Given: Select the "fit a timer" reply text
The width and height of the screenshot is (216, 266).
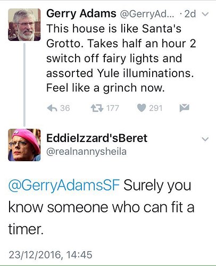Looking at the screenshot, I should coord(101,218).
